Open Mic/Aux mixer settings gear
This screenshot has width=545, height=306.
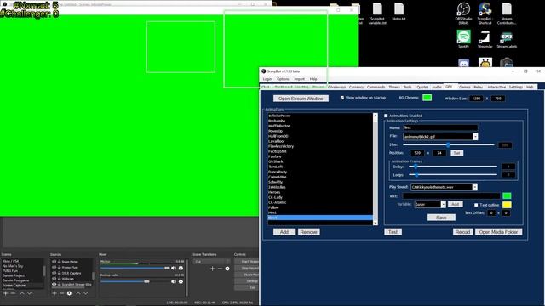pyautogui.click(x=181, y=269)
